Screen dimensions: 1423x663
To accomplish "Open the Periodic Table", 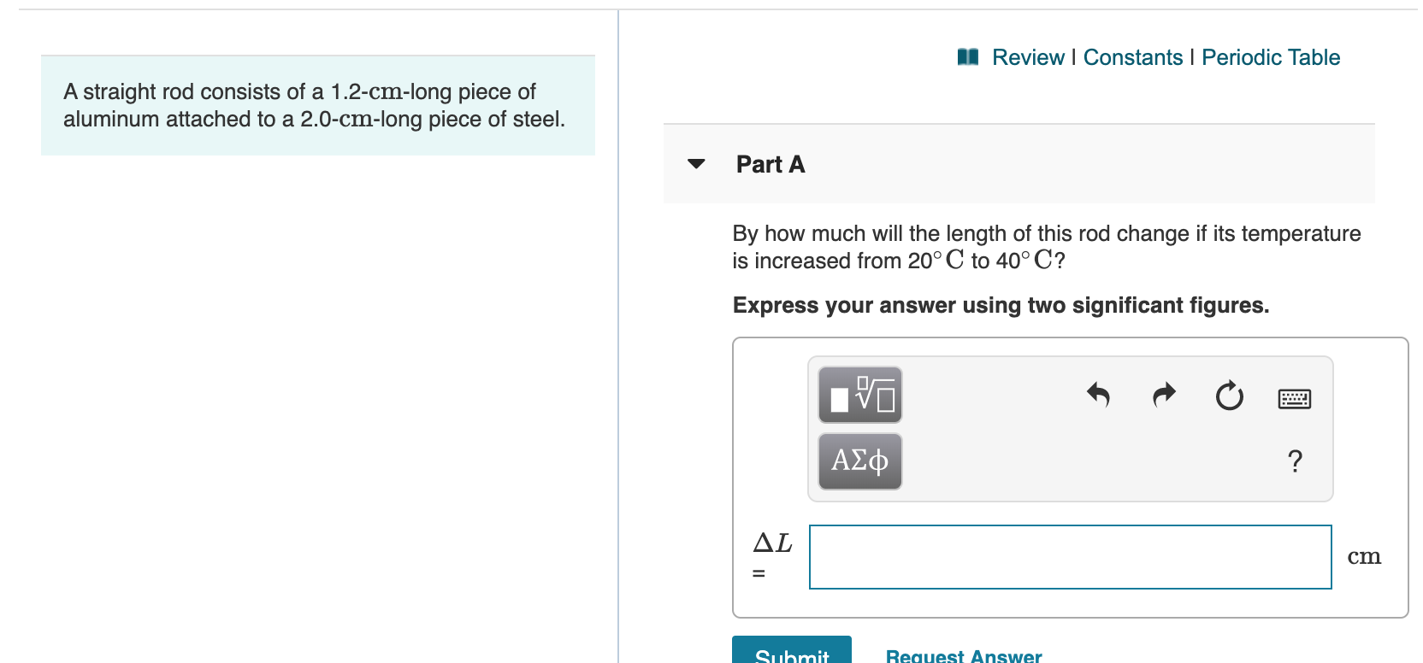I will pyautogui.click(x=1270, y=56).
